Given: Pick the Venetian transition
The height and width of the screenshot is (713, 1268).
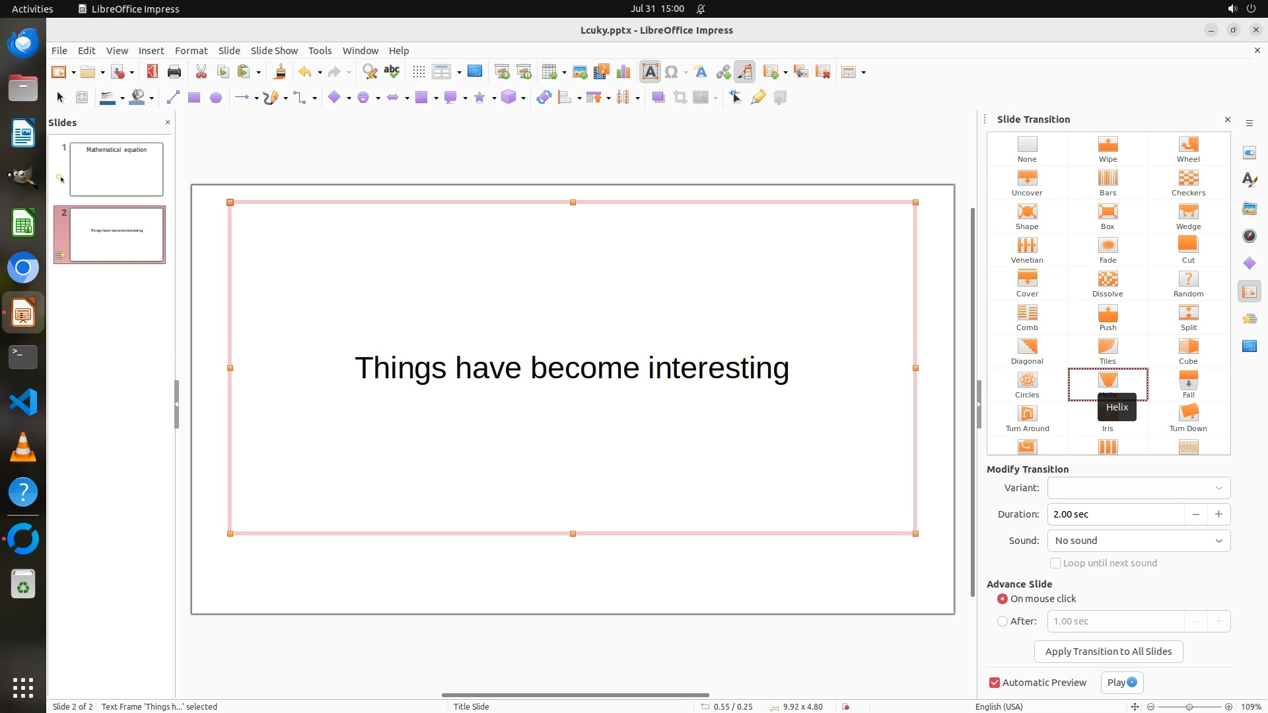Looking at the screenshot, I should tap(1026, 250).
